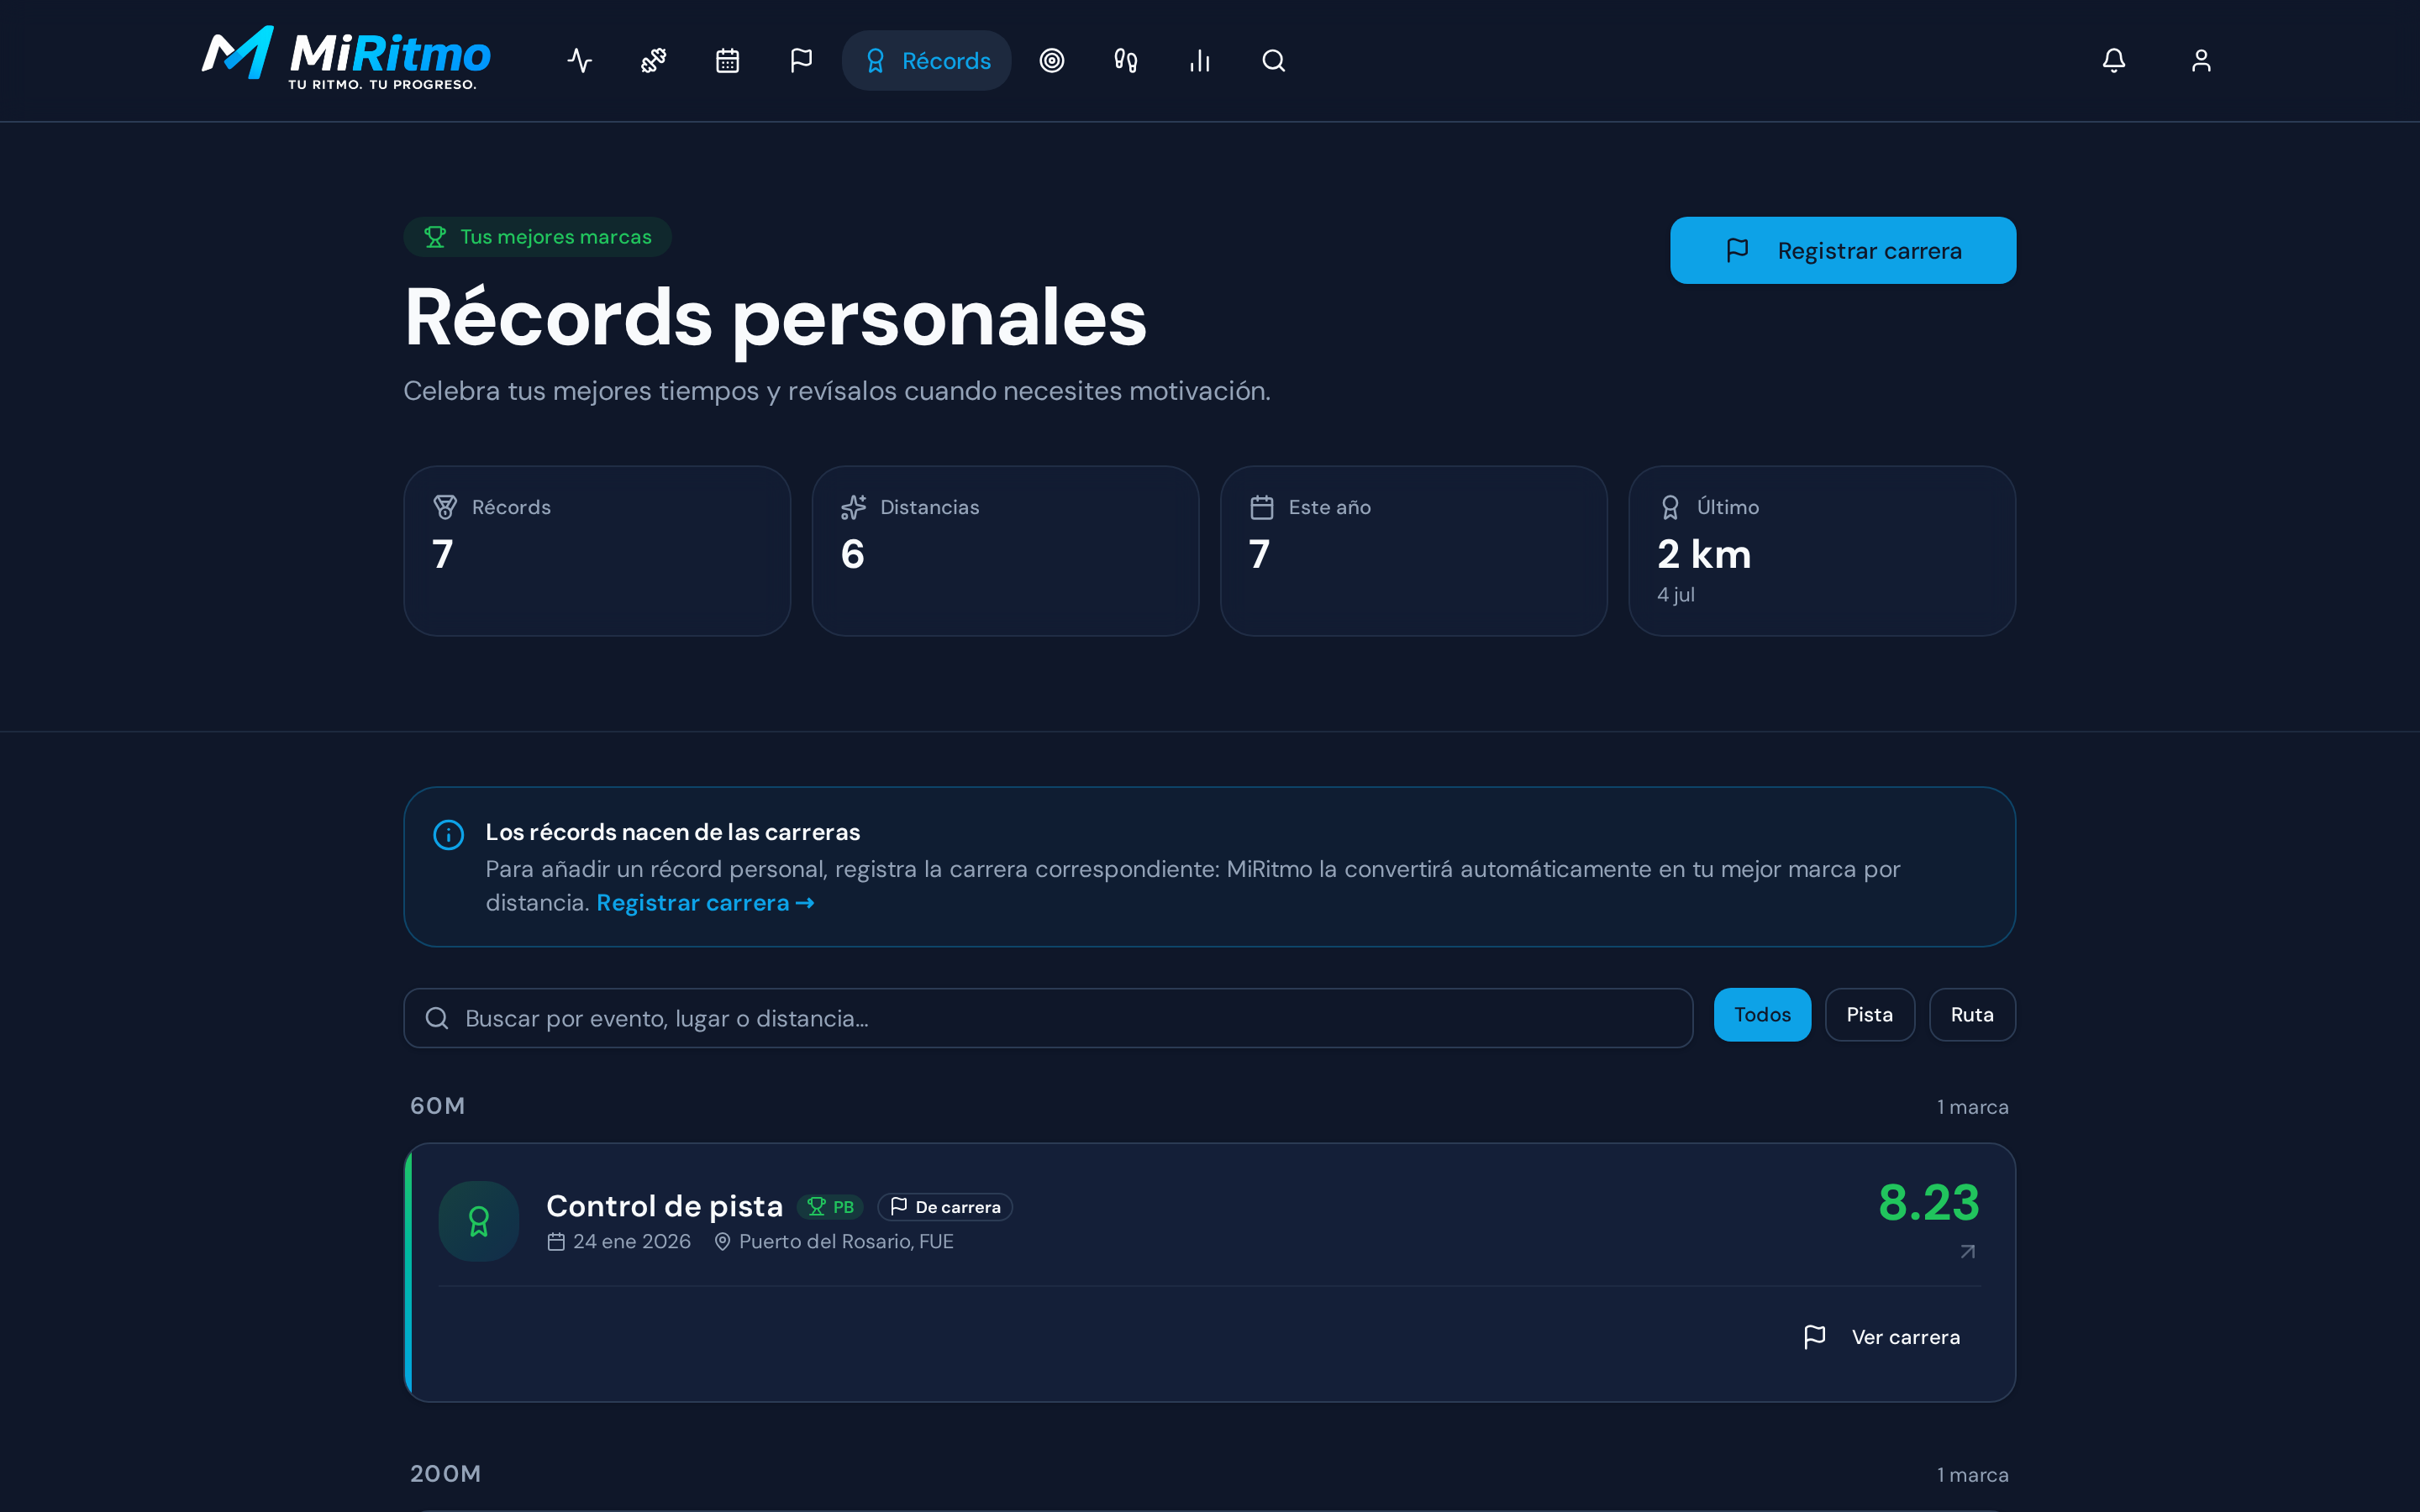
Task: Click the 'Tus mejores marcas' trophy badge
Action: pyautogui.click(x=537, y=237)
